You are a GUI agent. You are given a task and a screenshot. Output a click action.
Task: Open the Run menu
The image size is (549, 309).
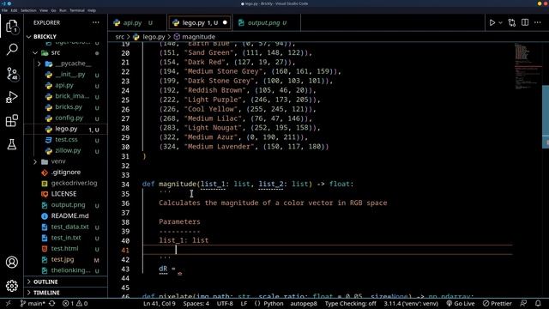(63, 10)
